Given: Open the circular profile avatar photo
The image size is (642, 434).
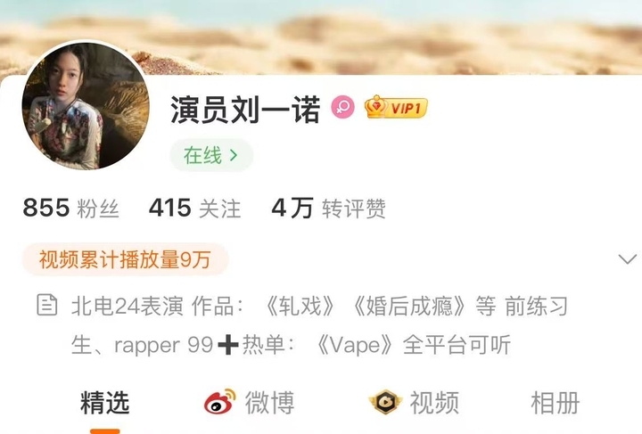Looking at the screenshot, I should click(86, 106).
